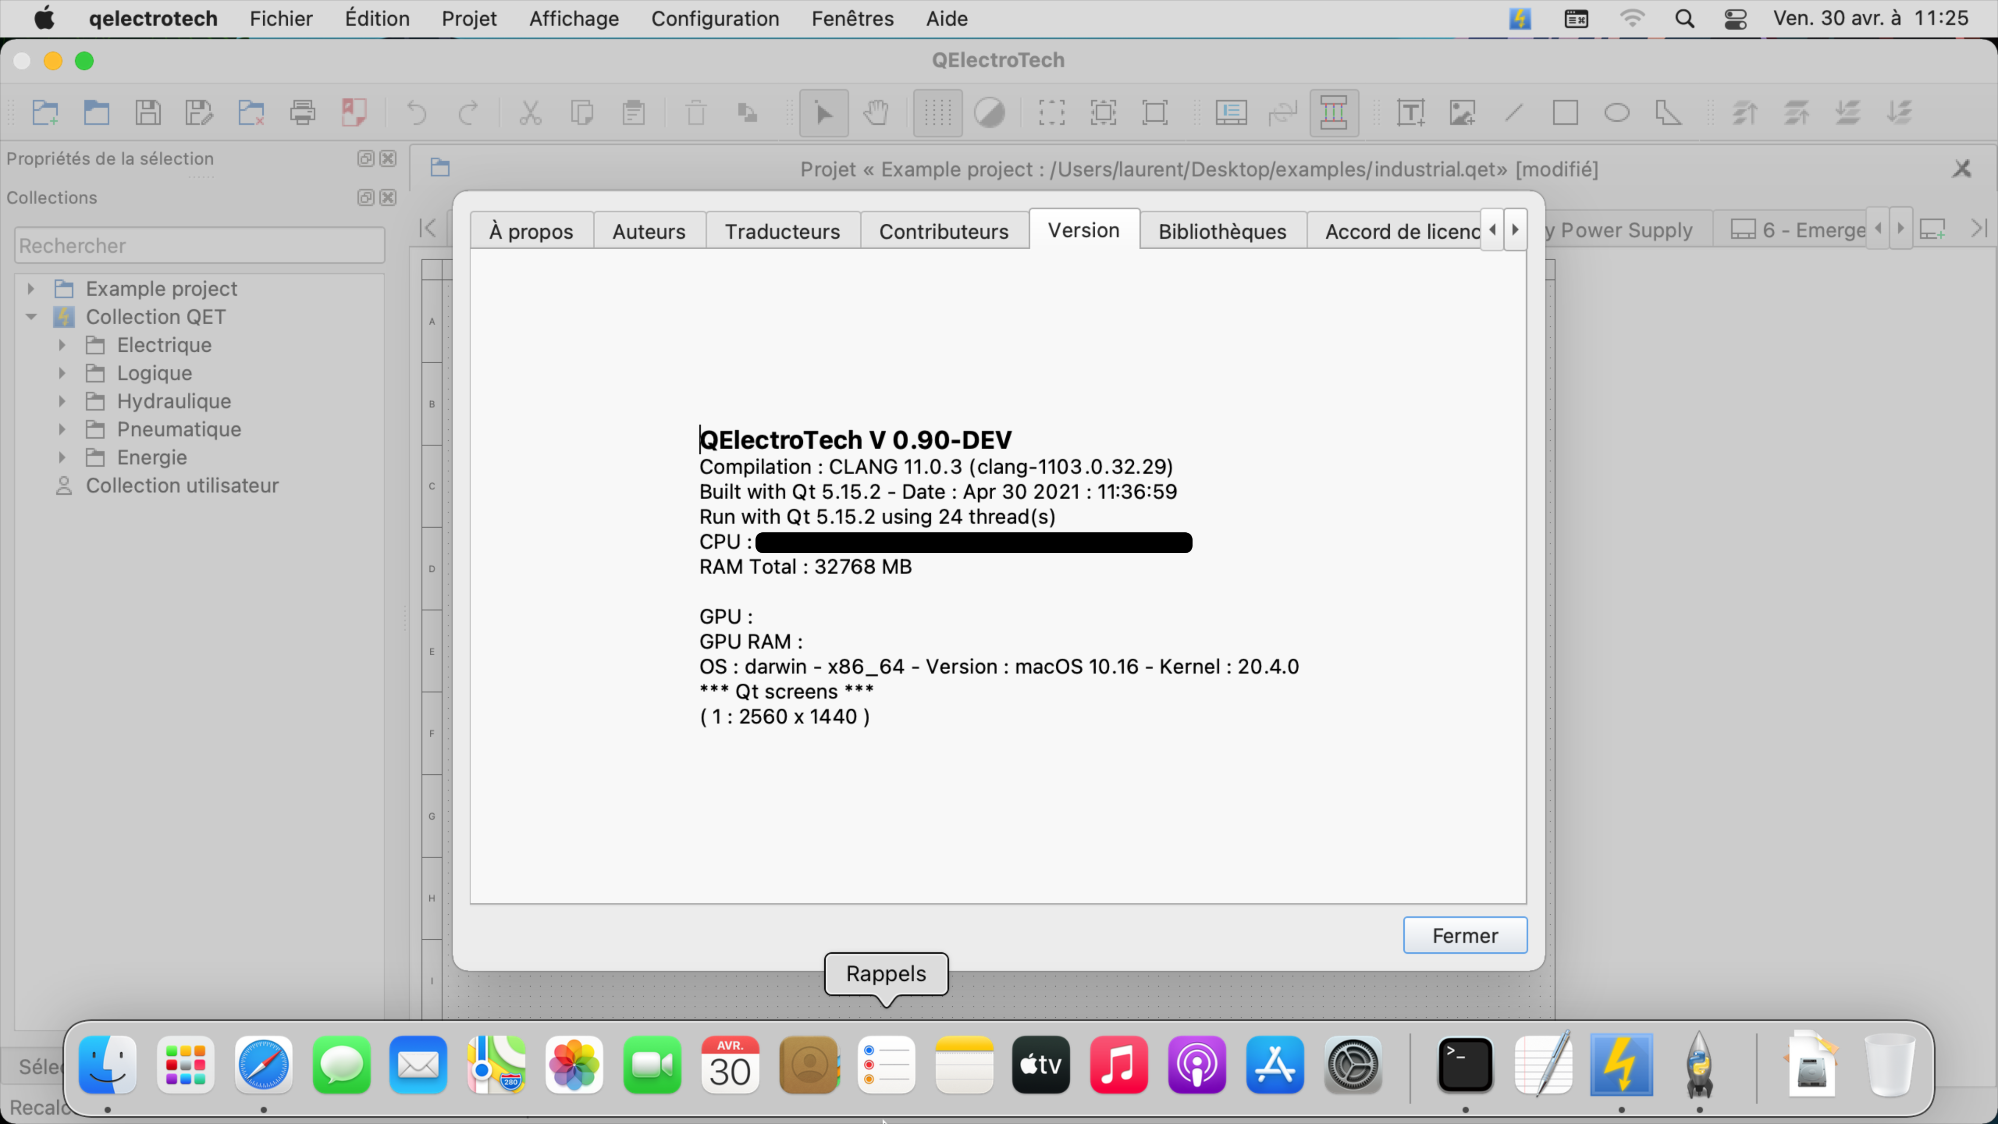Open the Configuration menu

click(715, 18)
